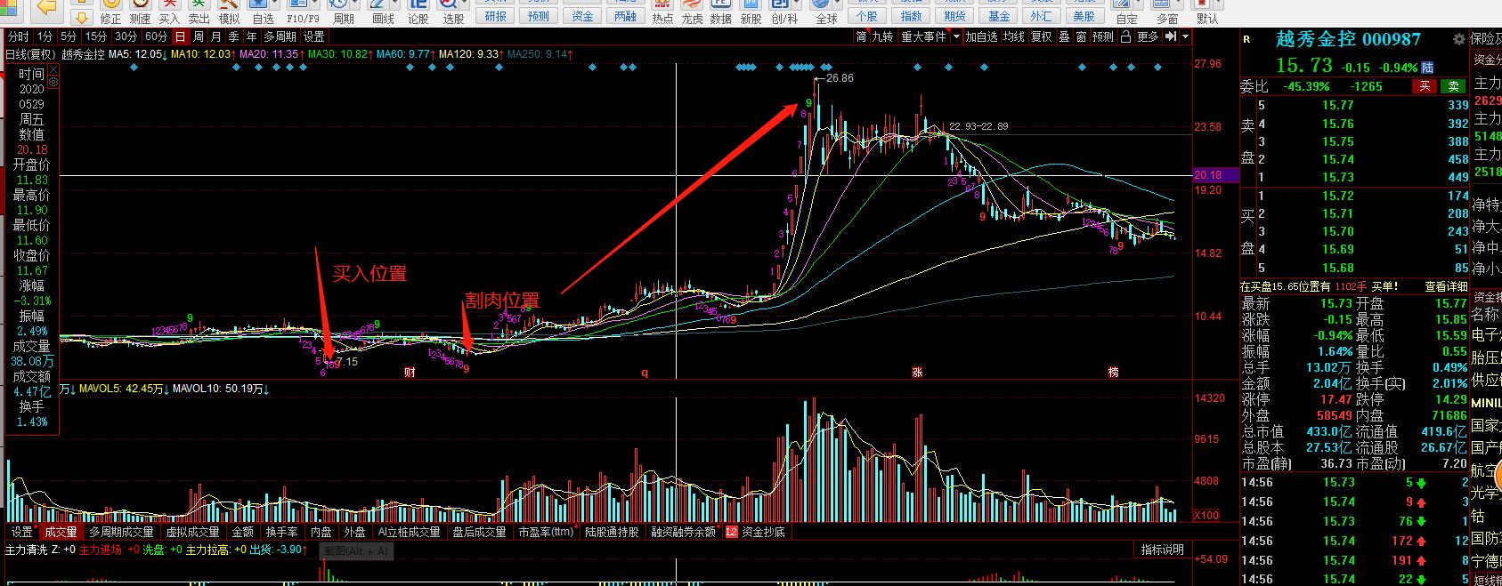Toggle the 窗 window option
This screenshot has width=1502, height=586.
coord(1081,36)
